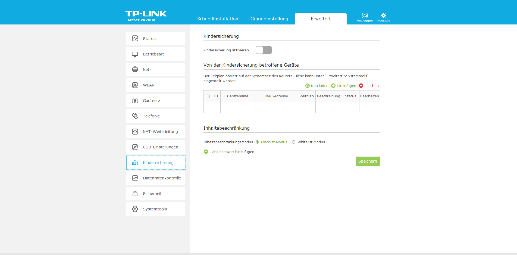Click the Hinzufügen plus icon above table
Screen dimensions: 517x255
[333, 86]
